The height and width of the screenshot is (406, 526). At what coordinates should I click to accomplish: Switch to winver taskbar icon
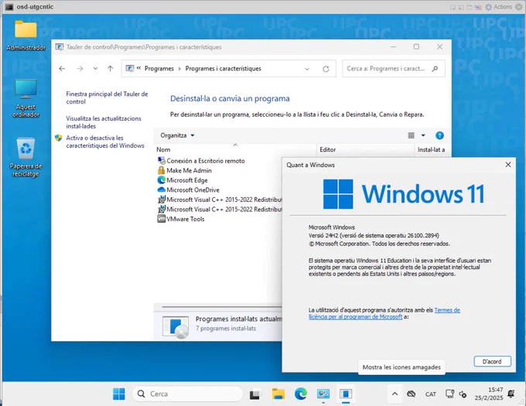pyautogui.click(x=346, y=394)
